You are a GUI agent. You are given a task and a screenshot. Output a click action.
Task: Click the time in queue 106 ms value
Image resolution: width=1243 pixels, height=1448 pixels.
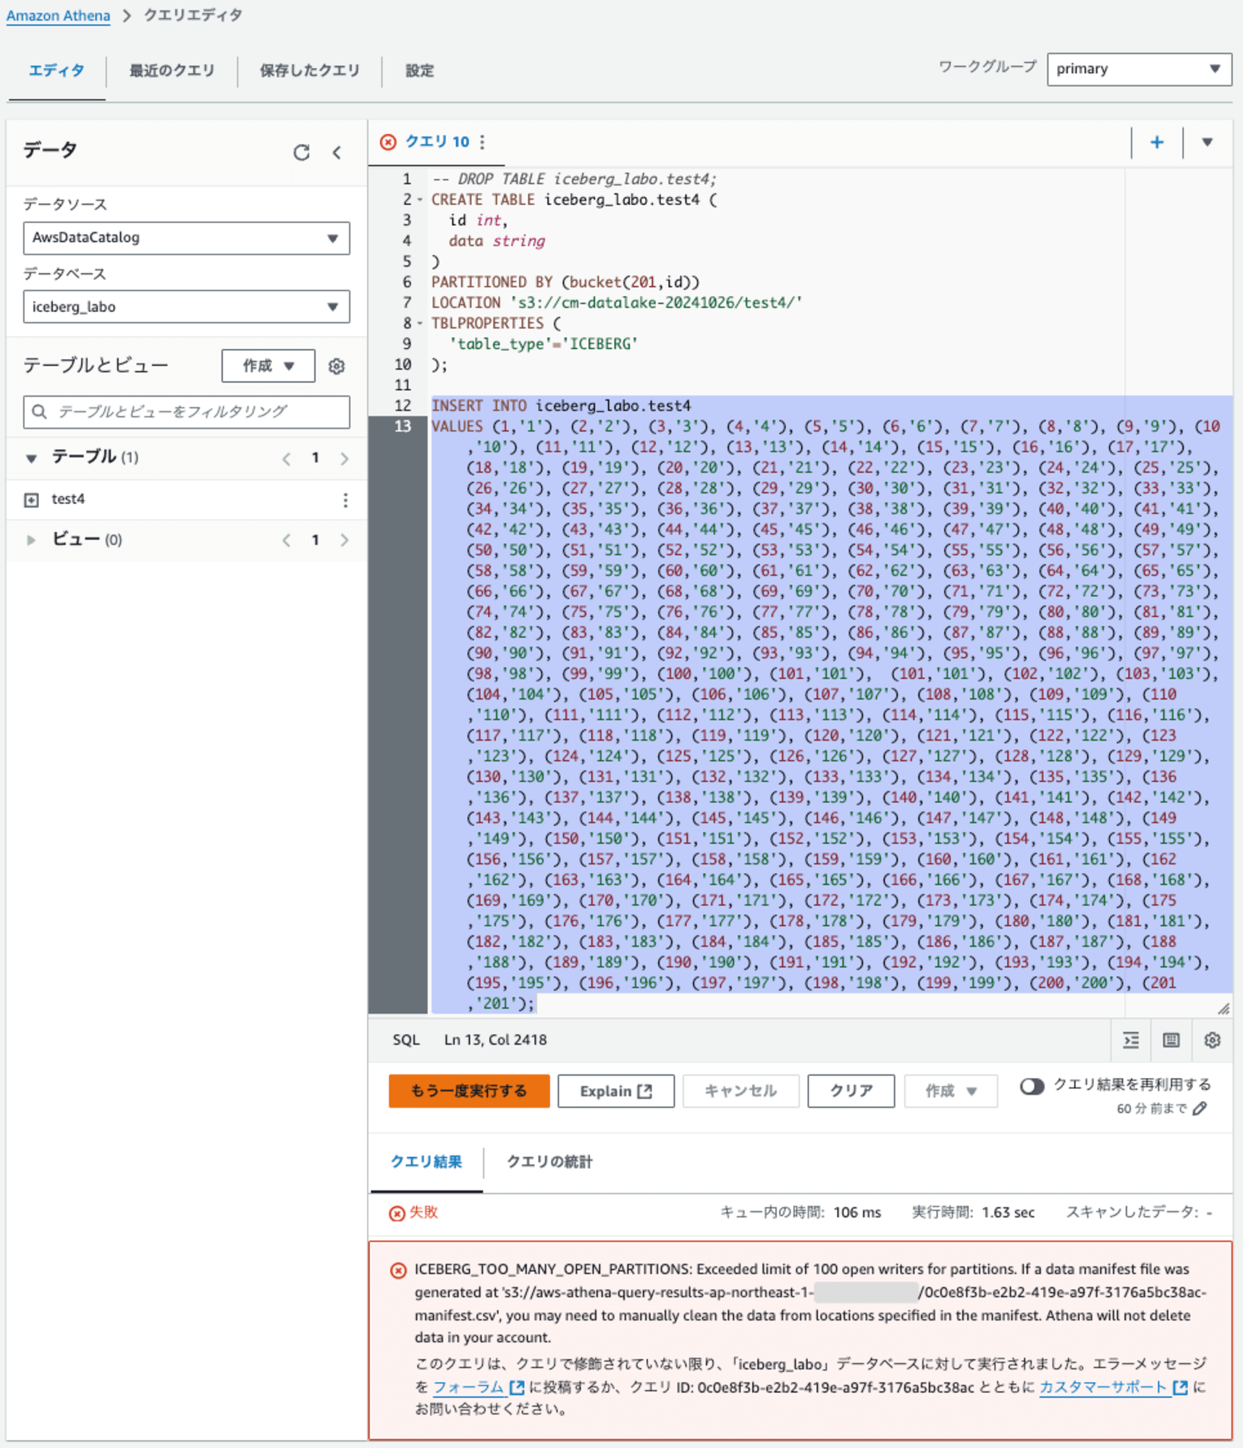point(857,1212)
